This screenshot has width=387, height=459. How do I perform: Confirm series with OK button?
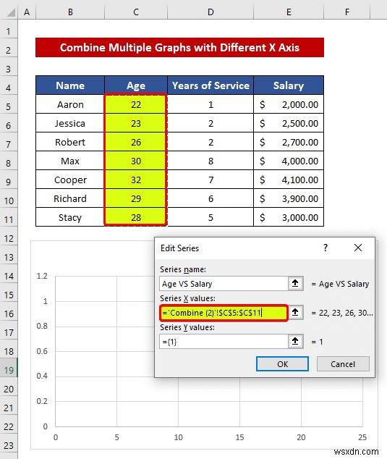coord(282,364)
